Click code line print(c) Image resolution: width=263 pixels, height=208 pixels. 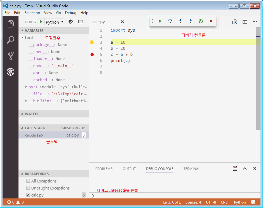pyautogui.click(x=120, y=61)
